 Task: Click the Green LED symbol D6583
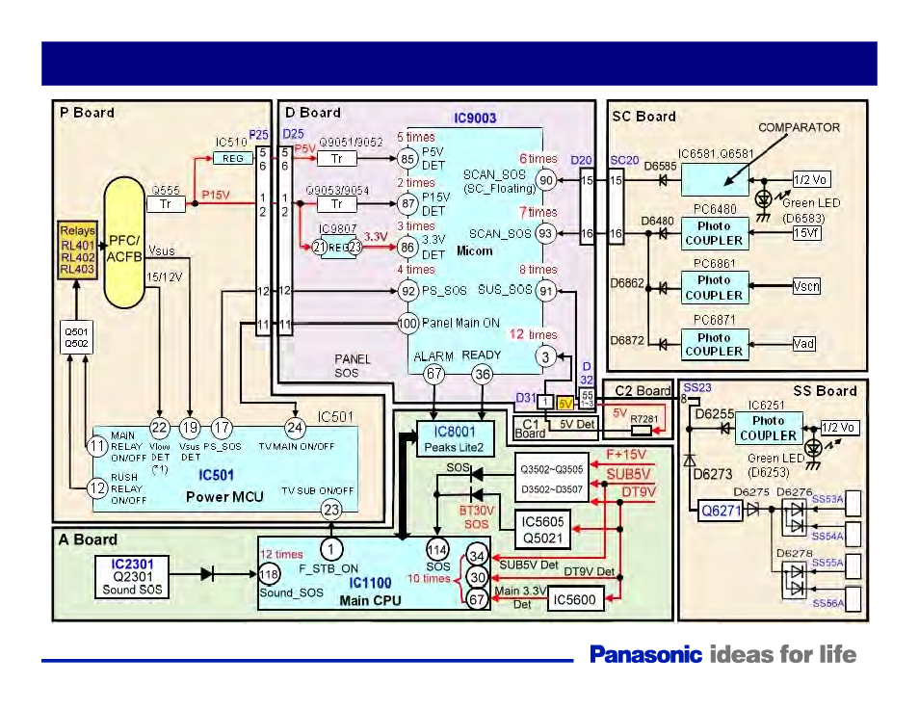(763, 200)
